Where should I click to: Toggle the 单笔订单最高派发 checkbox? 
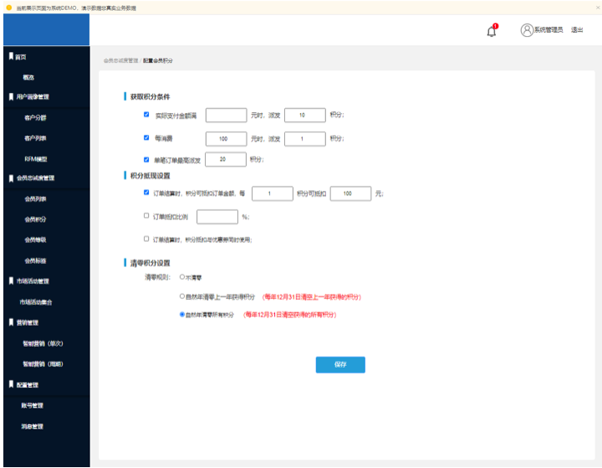(x=146, y=159)
